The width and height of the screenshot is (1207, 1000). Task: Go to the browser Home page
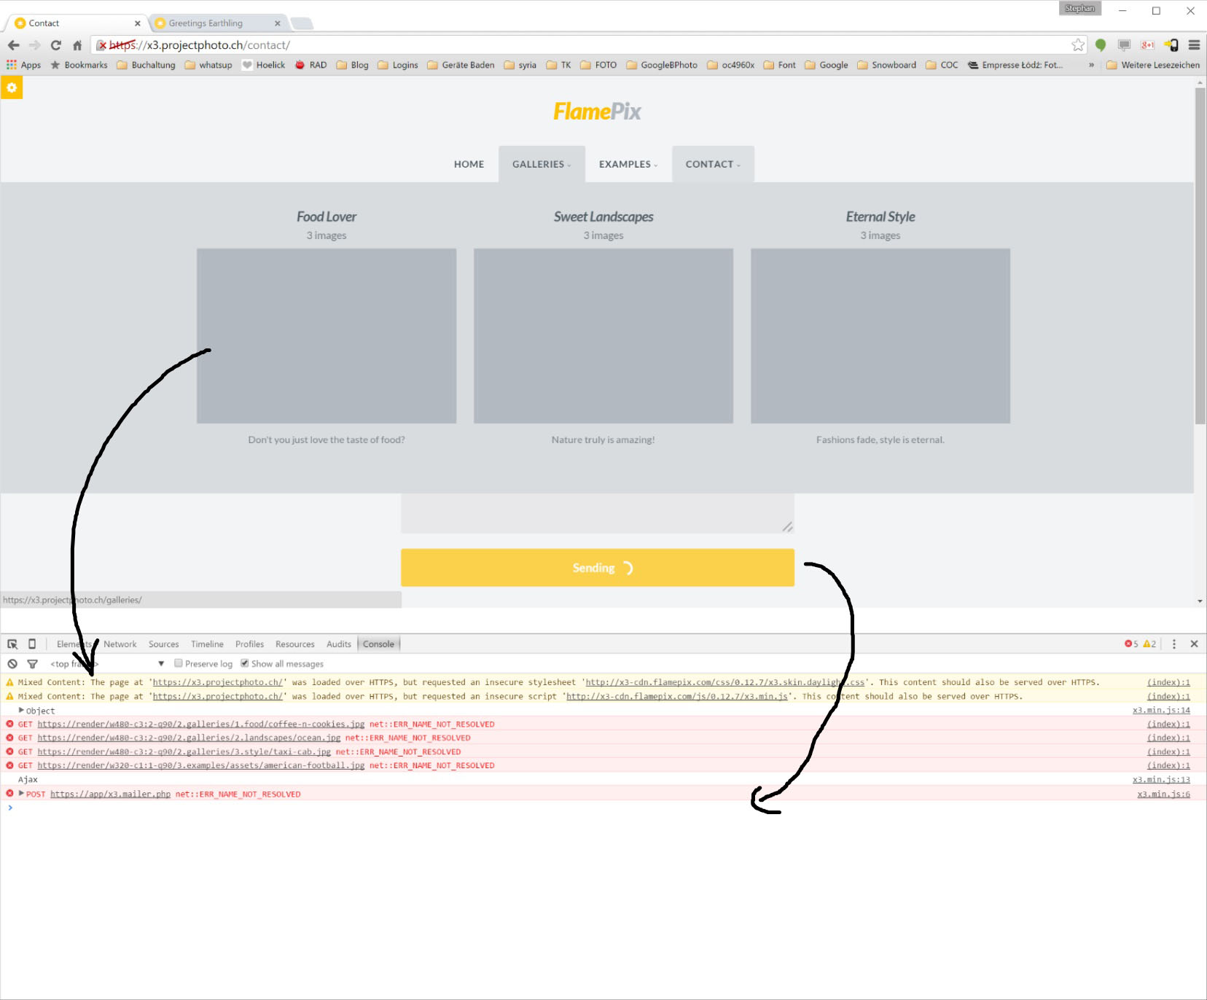pos(77,45)
